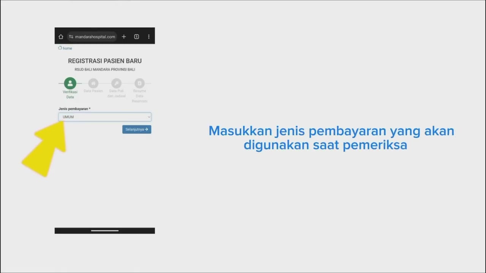The image size is (486, 273).
Task: Select the Data Poli dan Jadwal step icon
Action: (116, 83)
